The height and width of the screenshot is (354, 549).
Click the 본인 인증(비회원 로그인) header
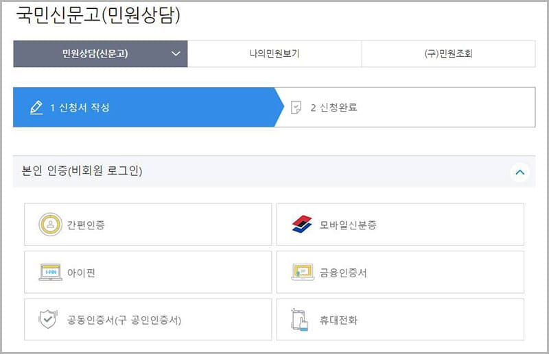78,171
